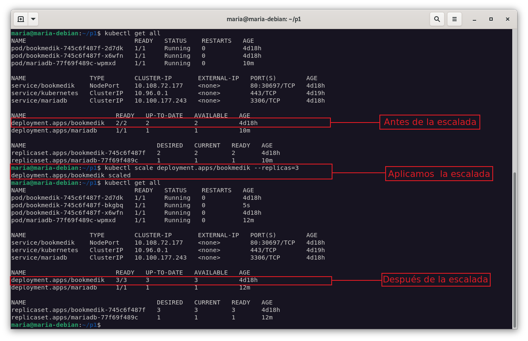Open the hamburger main menu
This screenshot has width=528, height=341.
455,19
